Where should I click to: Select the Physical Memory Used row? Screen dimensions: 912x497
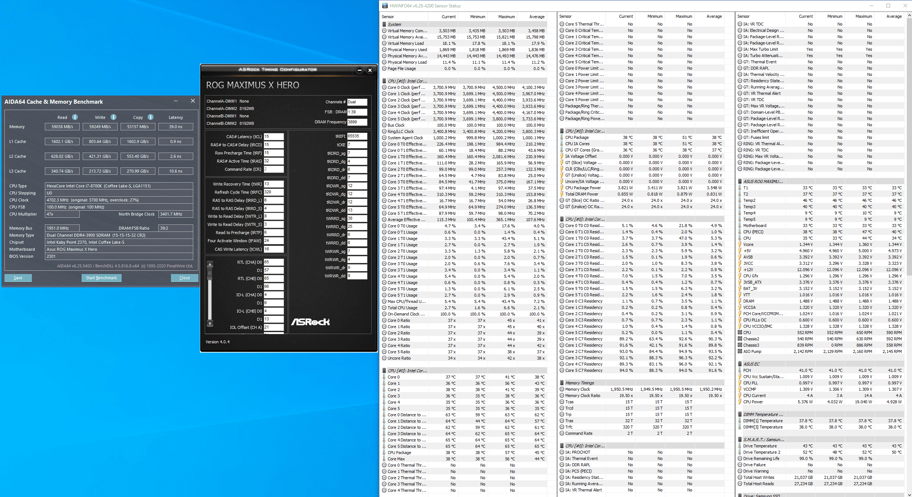pyautogui.click(x=464, y=50)
